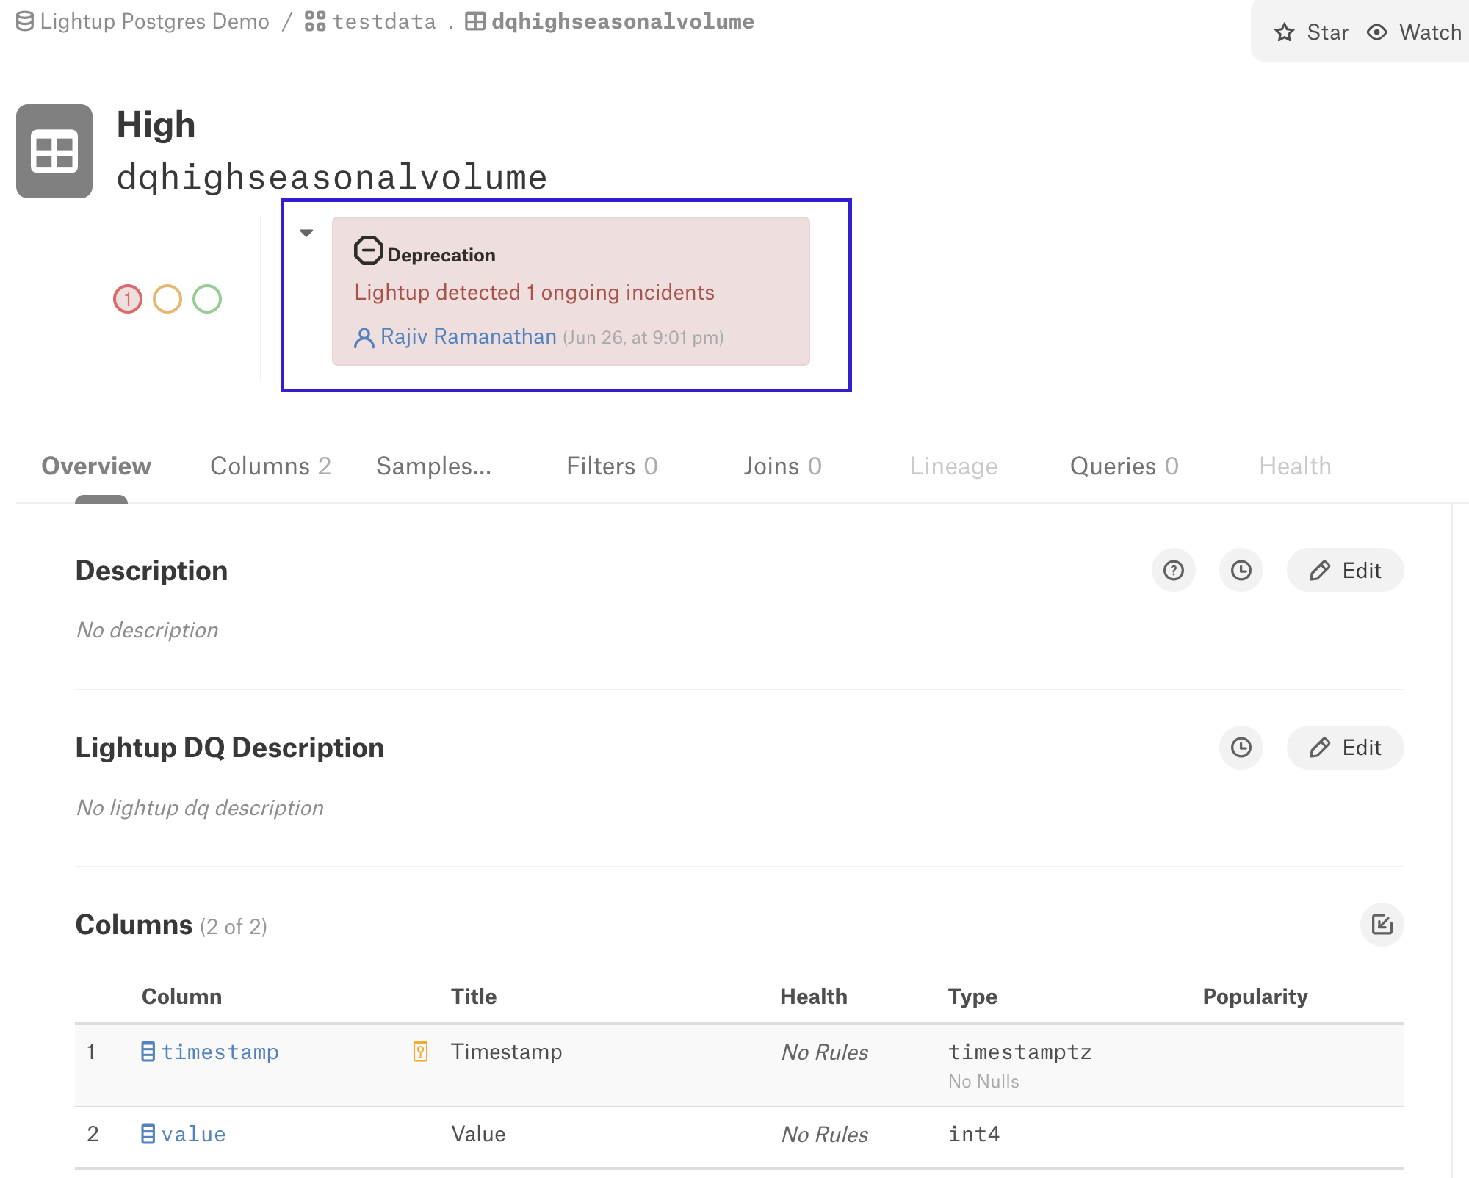Open Rajiv Ramanathan's profile link
1469x1178 pixels.
click(468, 336)
